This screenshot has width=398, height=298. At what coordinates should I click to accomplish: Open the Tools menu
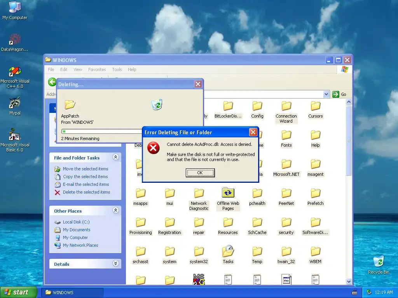pos(117,69)
